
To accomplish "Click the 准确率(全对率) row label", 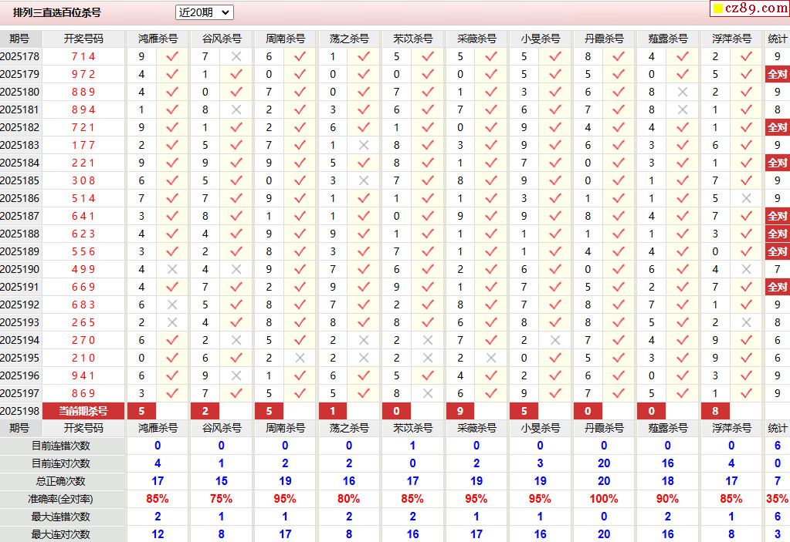I will tap(61, 500).
